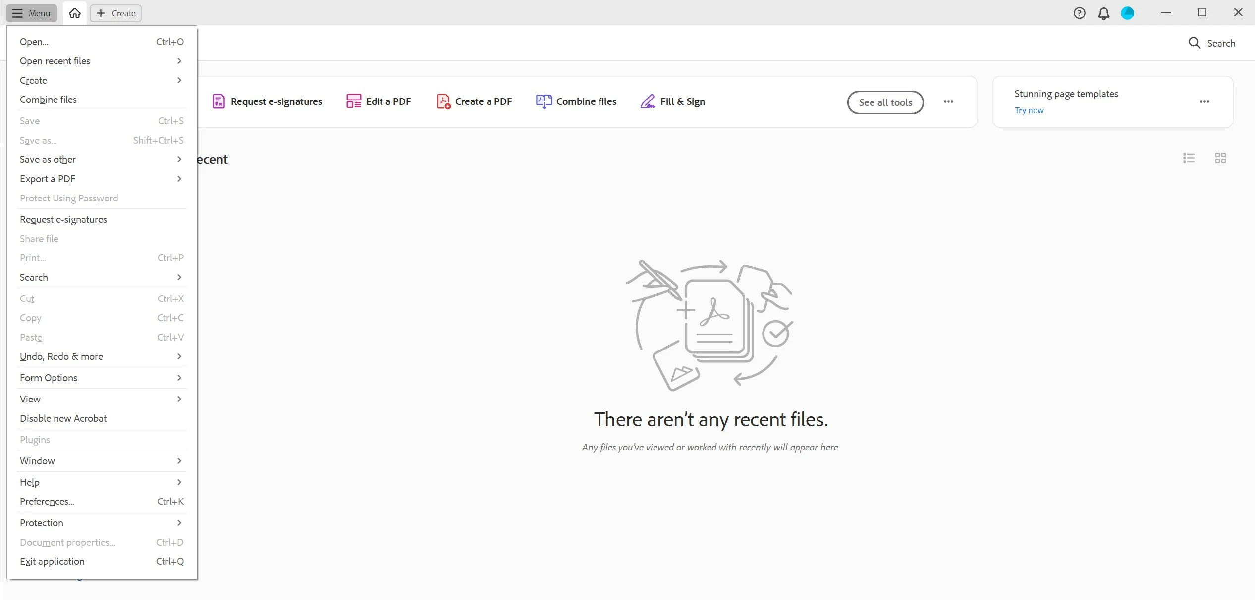
Task: Choose Disable new Acrobat menu entry
Action: pyautogui.click(x=63, y=418)
